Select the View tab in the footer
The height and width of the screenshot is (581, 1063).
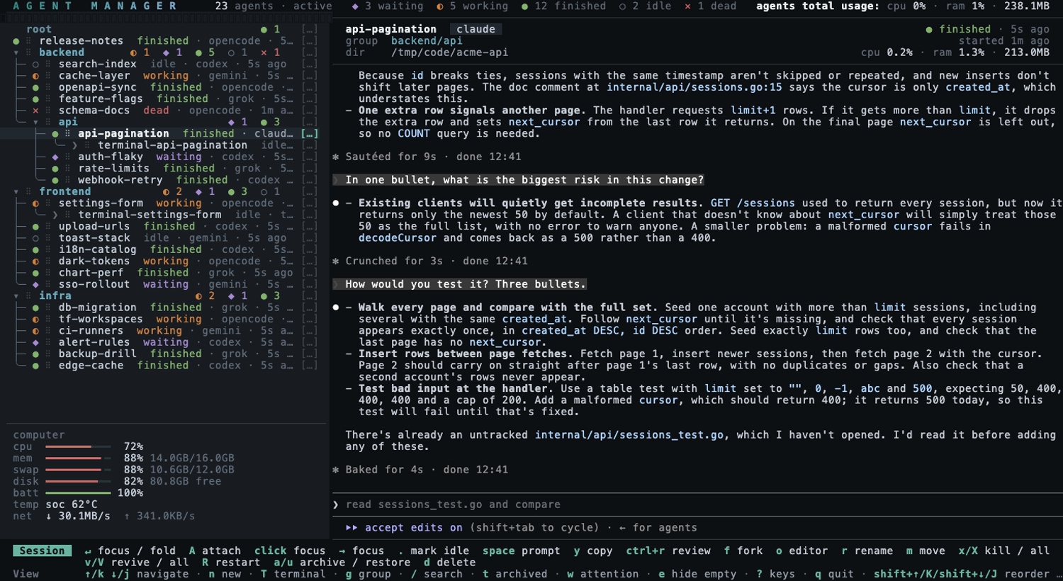tap(26, 574)
